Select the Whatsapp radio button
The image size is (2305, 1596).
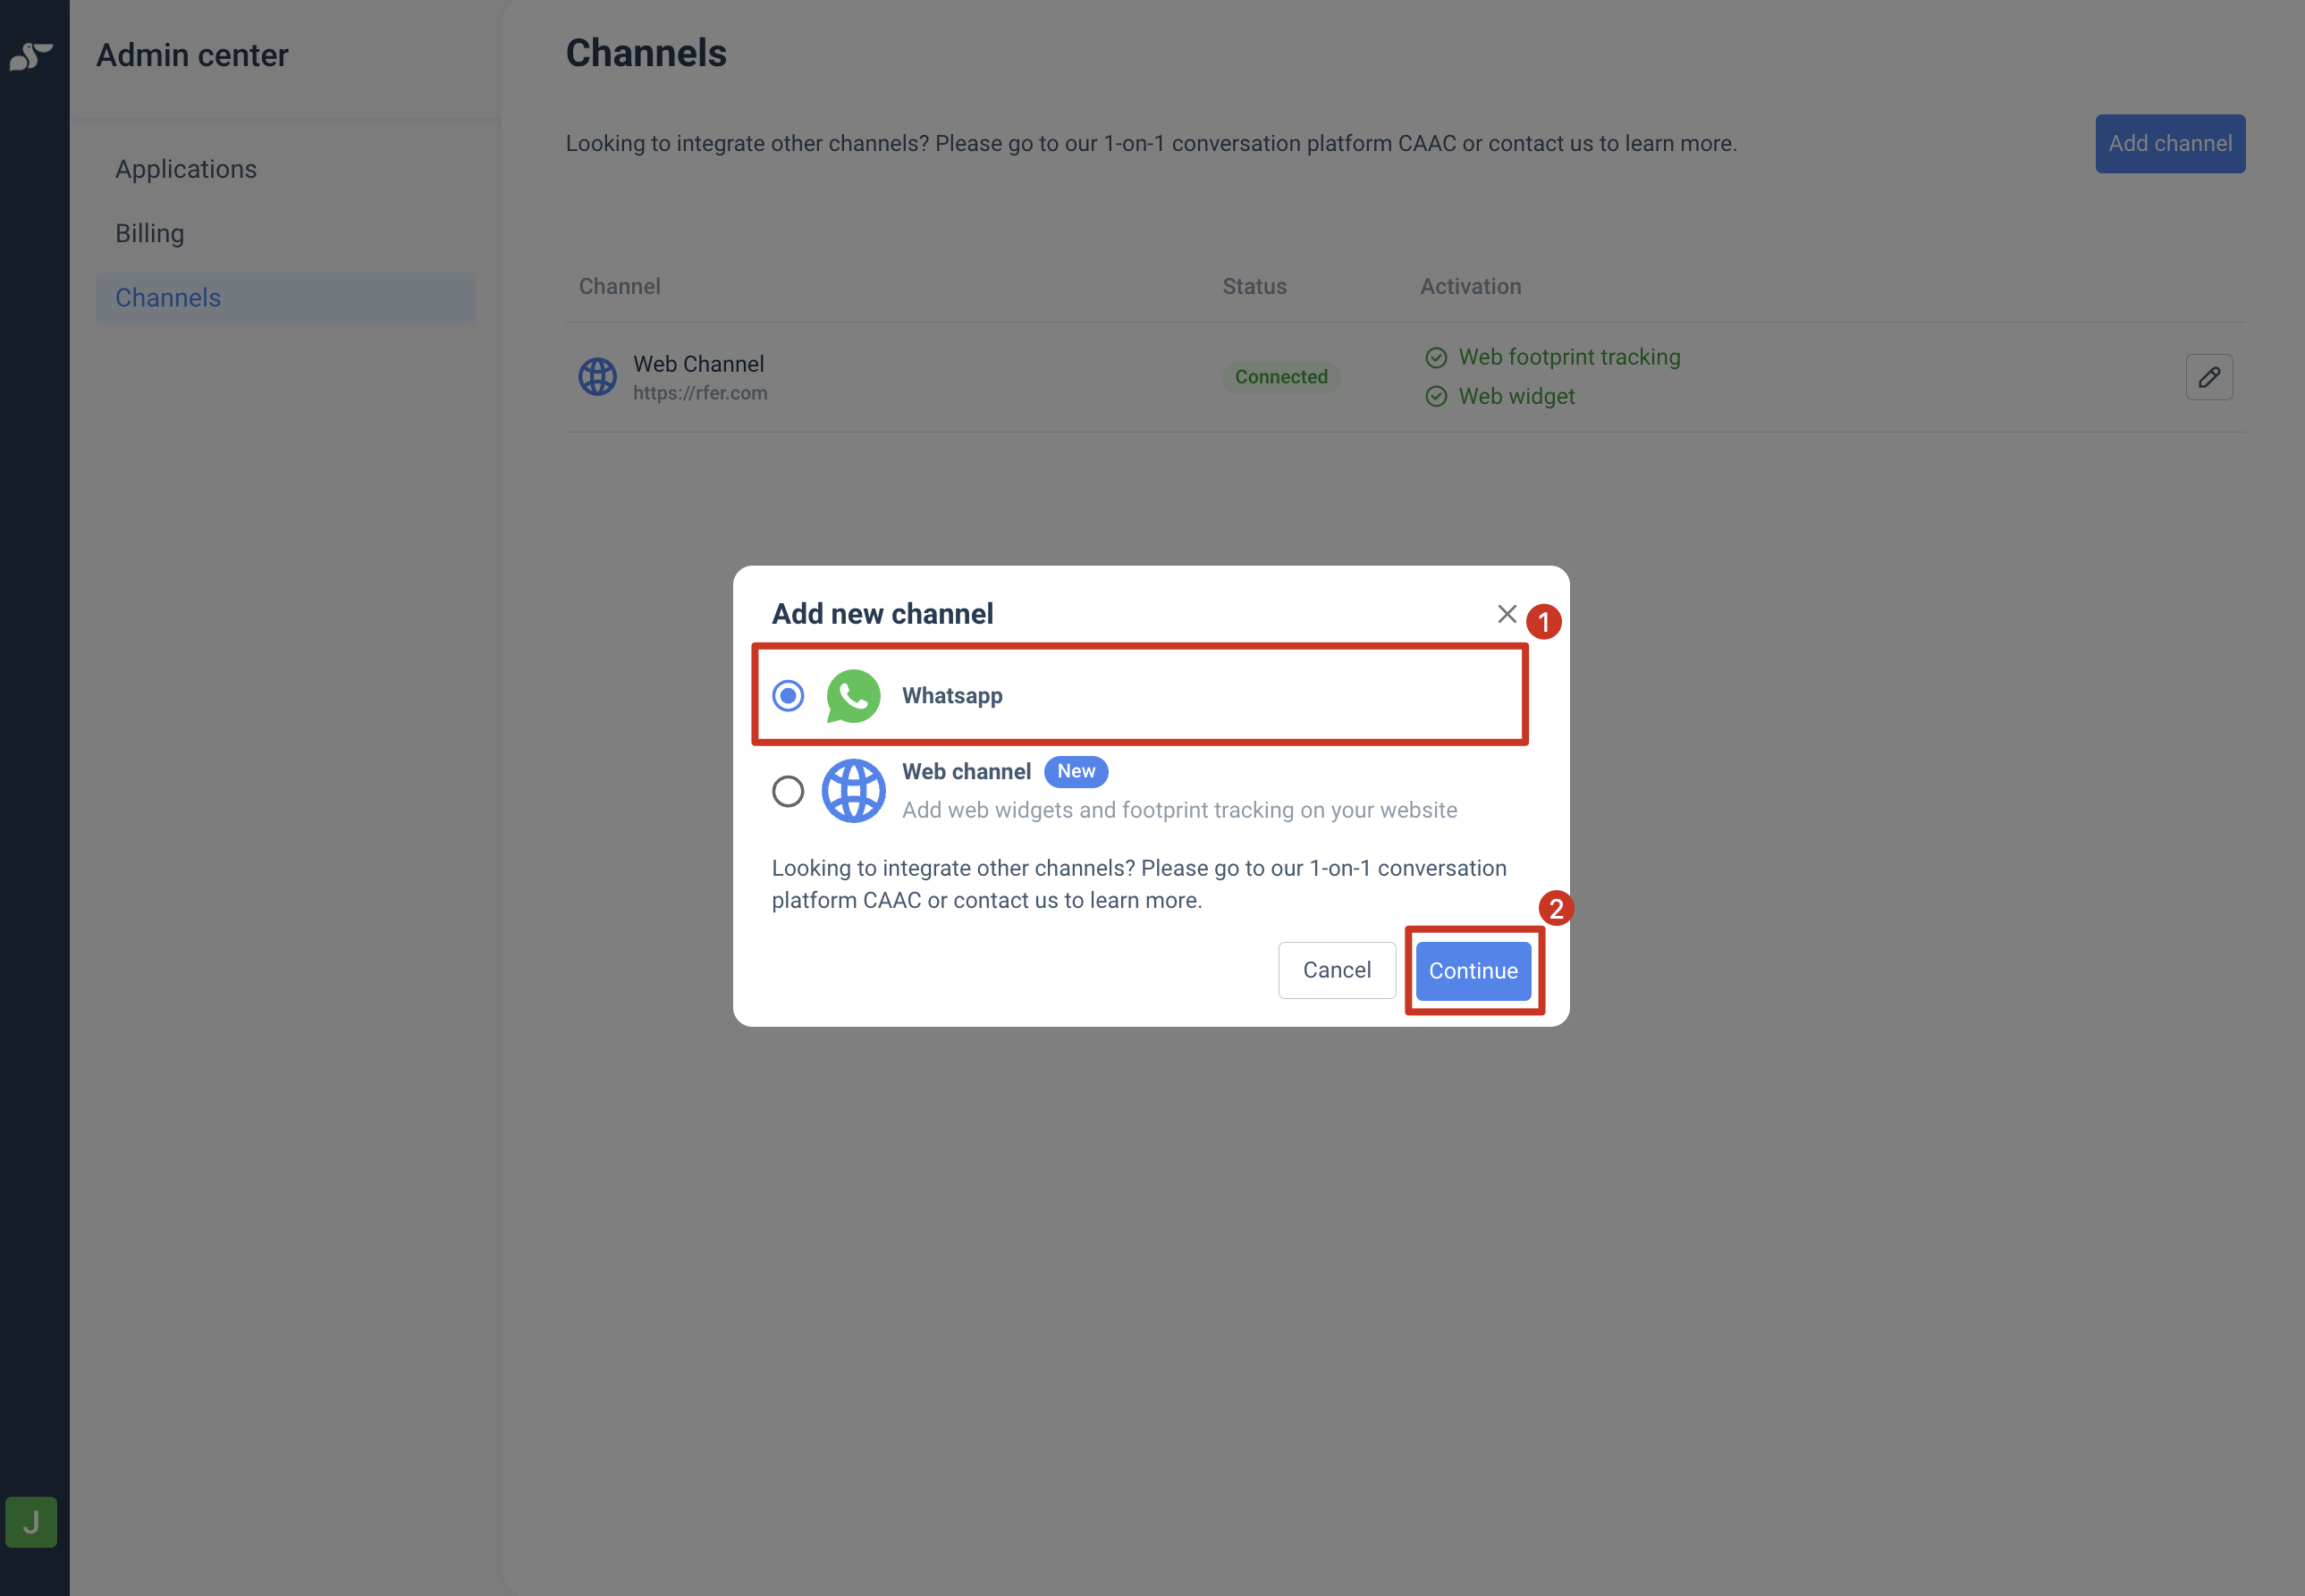pyautogui.click(x=789, y=696)
